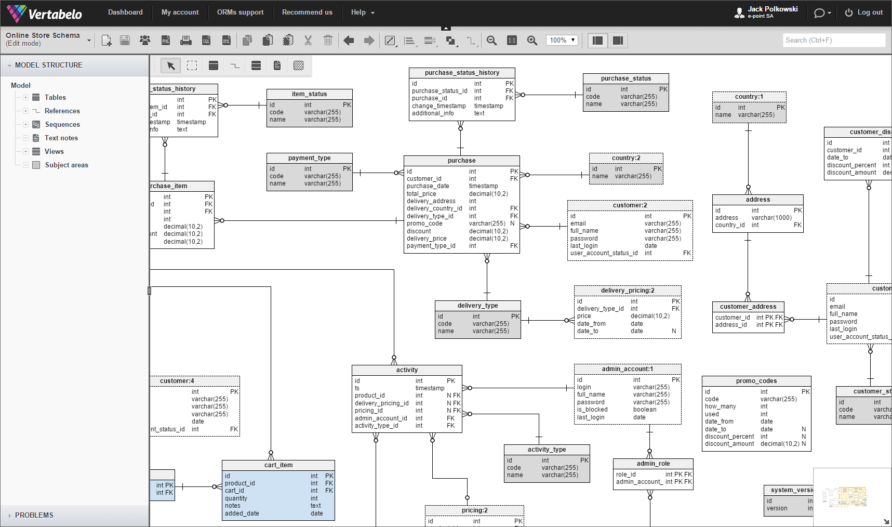Click the paste special dashed clipboard icon
This screenshot has width=892, height=527.
pyautogui.click(x=288, y=41)
